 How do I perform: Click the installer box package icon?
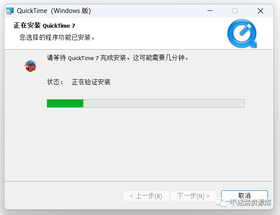pos(31,66)
